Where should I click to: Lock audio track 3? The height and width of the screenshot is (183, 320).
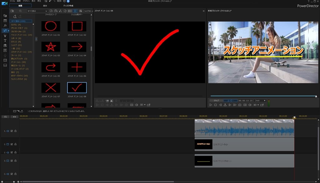[15, 174]
